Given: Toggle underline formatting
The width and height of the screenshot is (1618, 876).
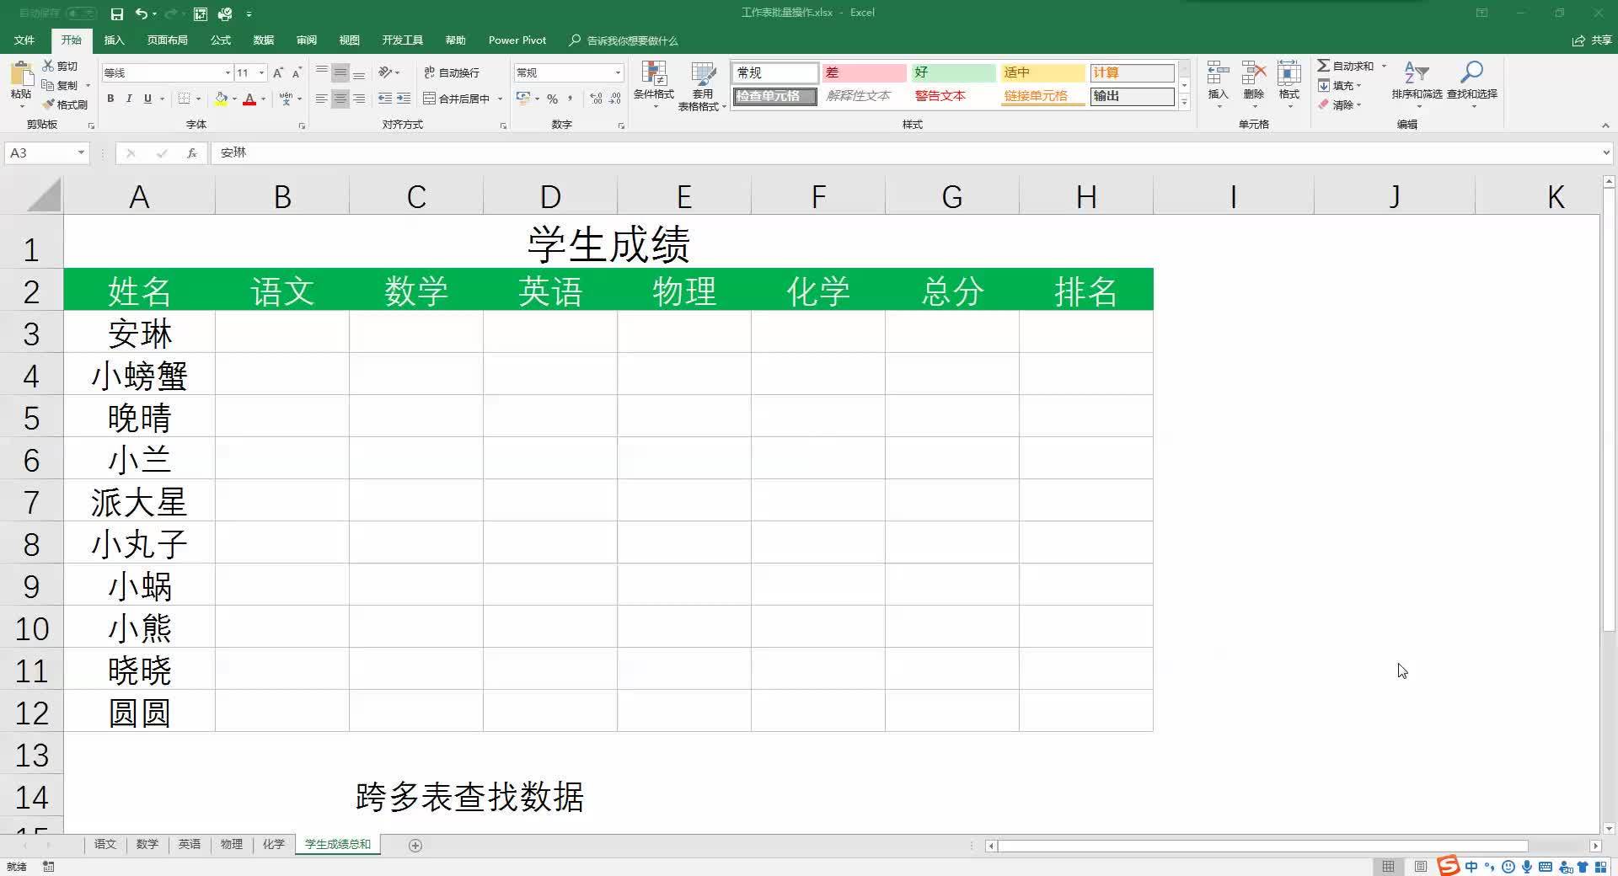Looking at the screenshot, I should pos(146,99).
